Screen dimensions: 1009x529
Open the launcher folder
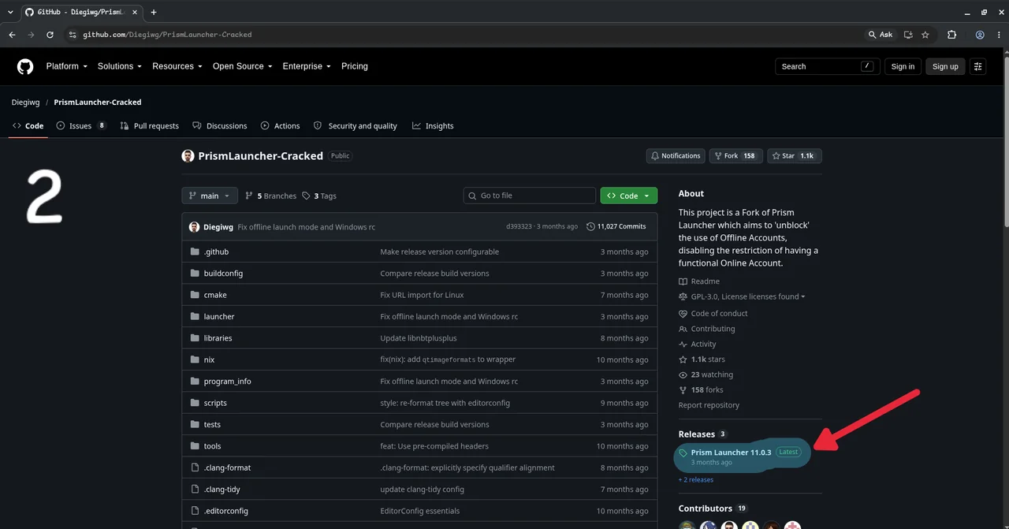[219, 316]
